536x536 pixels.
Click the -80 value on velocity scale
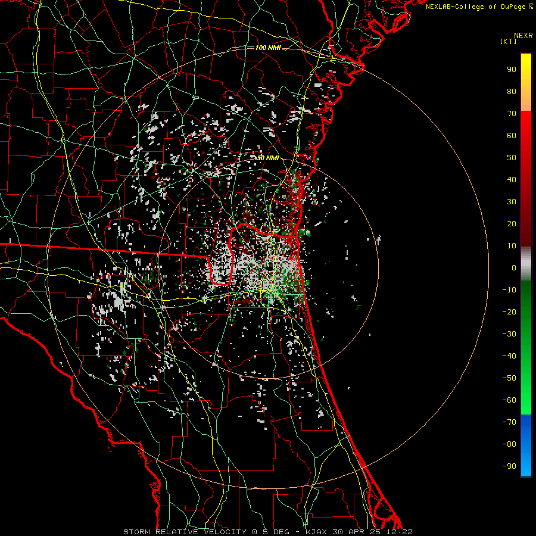pyautogui.click(x=509, y=444)
